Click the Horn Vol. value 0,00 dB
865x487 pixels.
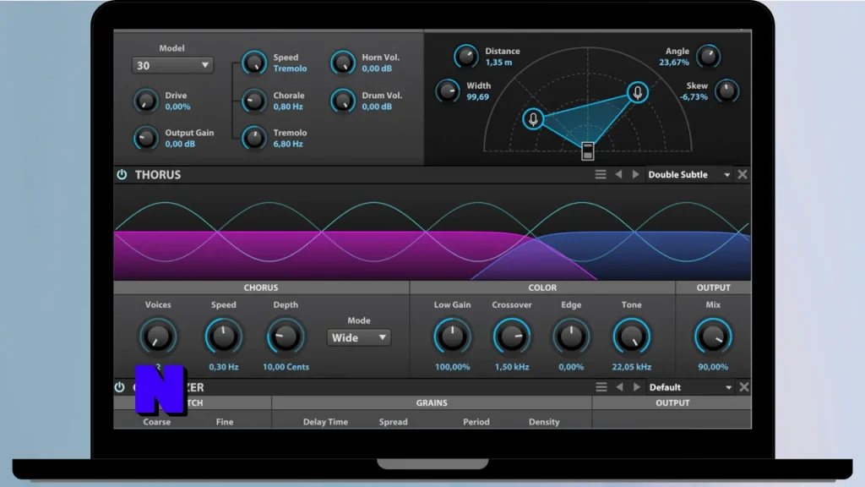377,68
